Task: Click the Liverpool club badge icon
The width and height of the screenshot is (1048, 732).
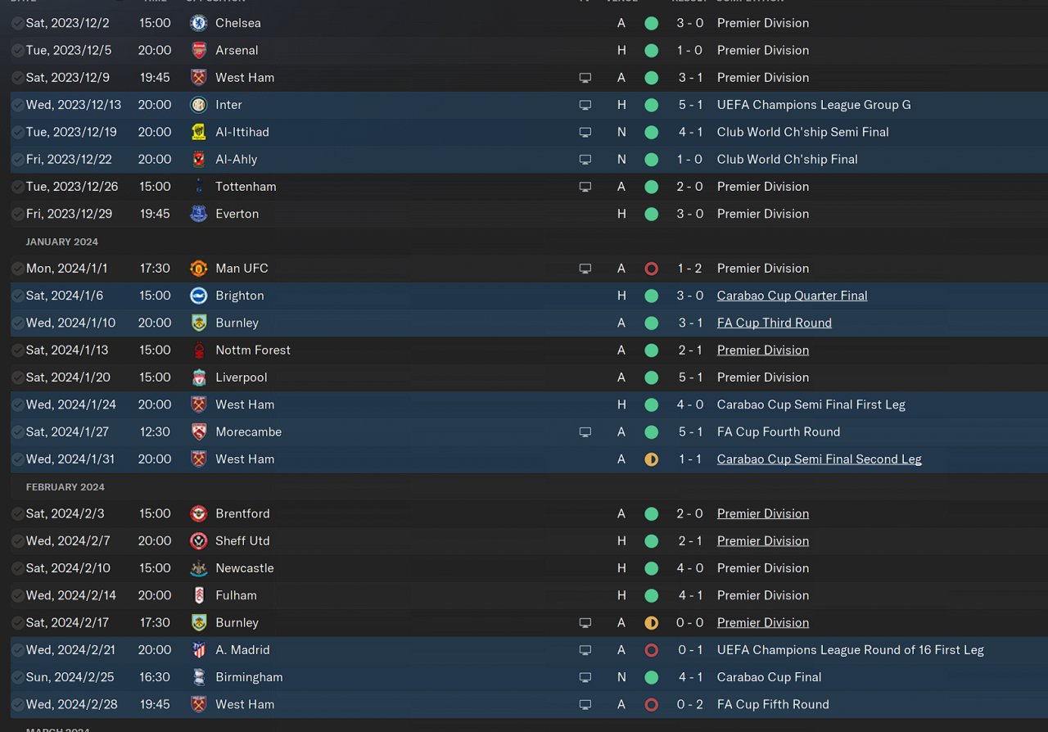Action: [198, 377]
